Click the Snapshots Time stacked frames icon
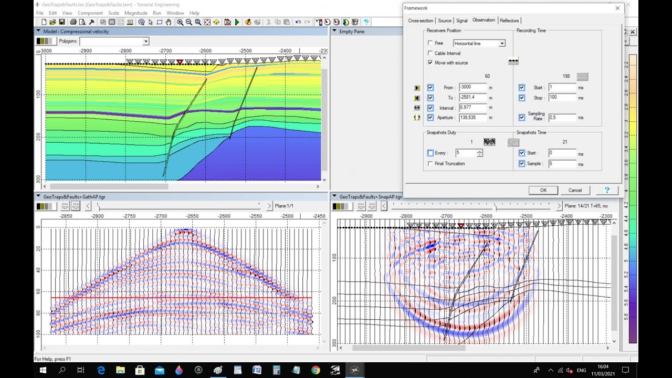672x378 pixels. click(x=513, y=142)
